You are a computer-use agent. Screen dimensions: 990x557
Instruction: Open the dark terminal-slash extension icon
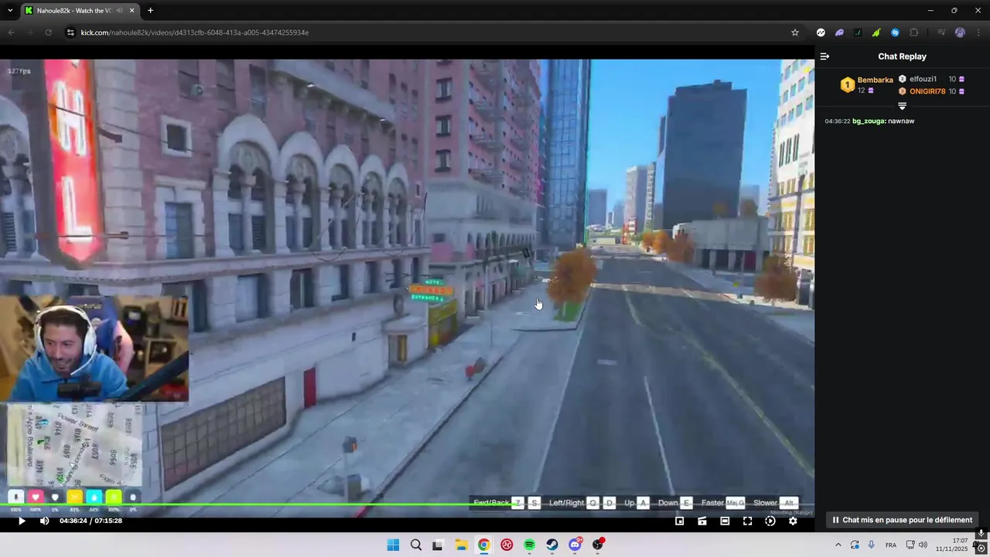(x=858, y=32)
